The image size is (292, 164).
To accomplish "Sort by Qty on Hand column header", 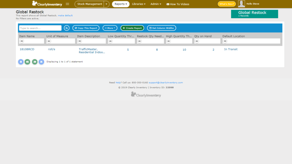I will [203, 36].
